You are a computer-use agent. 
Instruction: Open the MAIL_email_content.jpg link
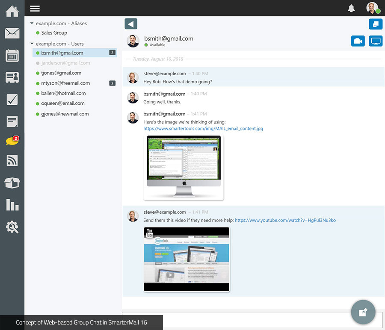(x=203, y=128)
